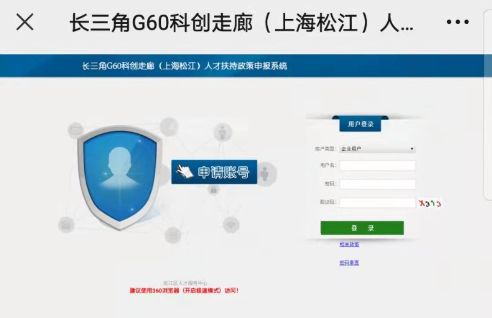Viewport: 492px width, 318px height.
Task: Select the 用户登录 tab header
Action: click(x=360, y=124)
